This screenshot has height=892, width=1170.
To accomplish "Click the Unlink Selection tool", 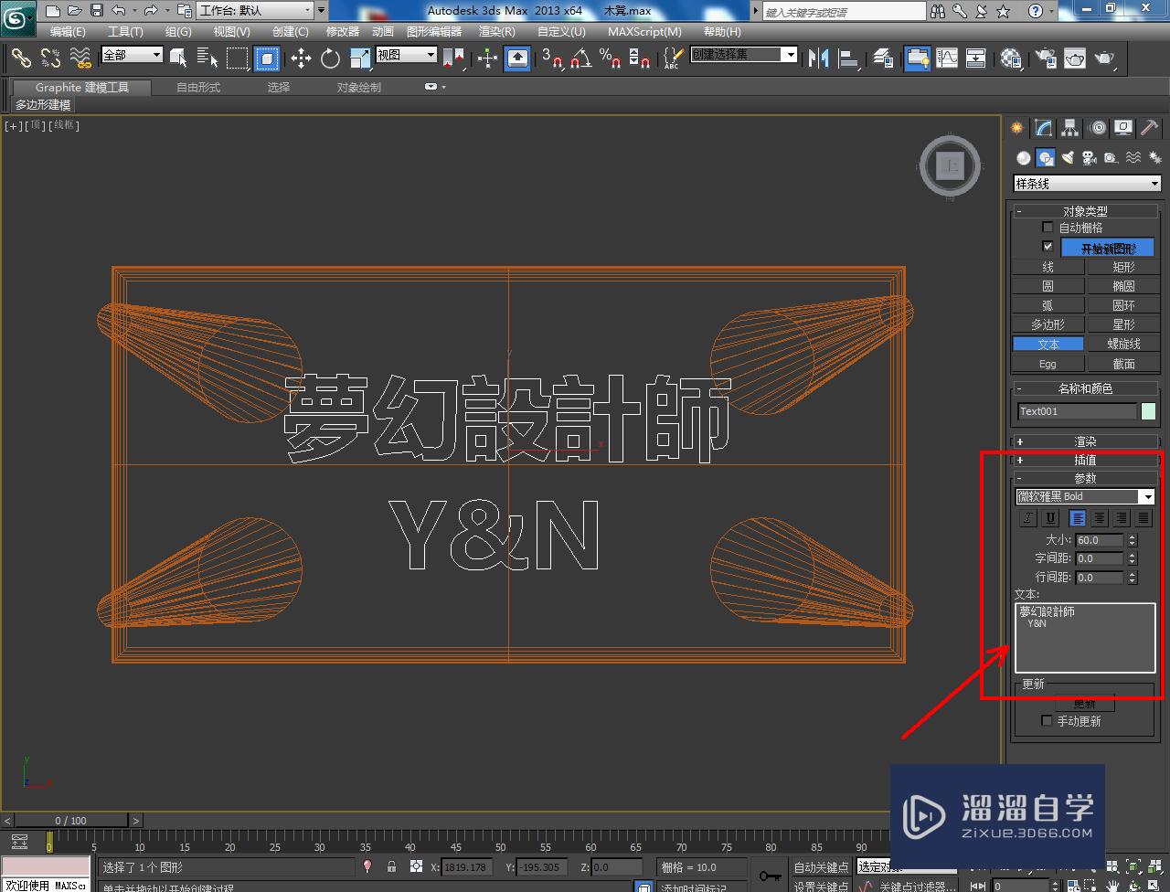I will 51,58.
